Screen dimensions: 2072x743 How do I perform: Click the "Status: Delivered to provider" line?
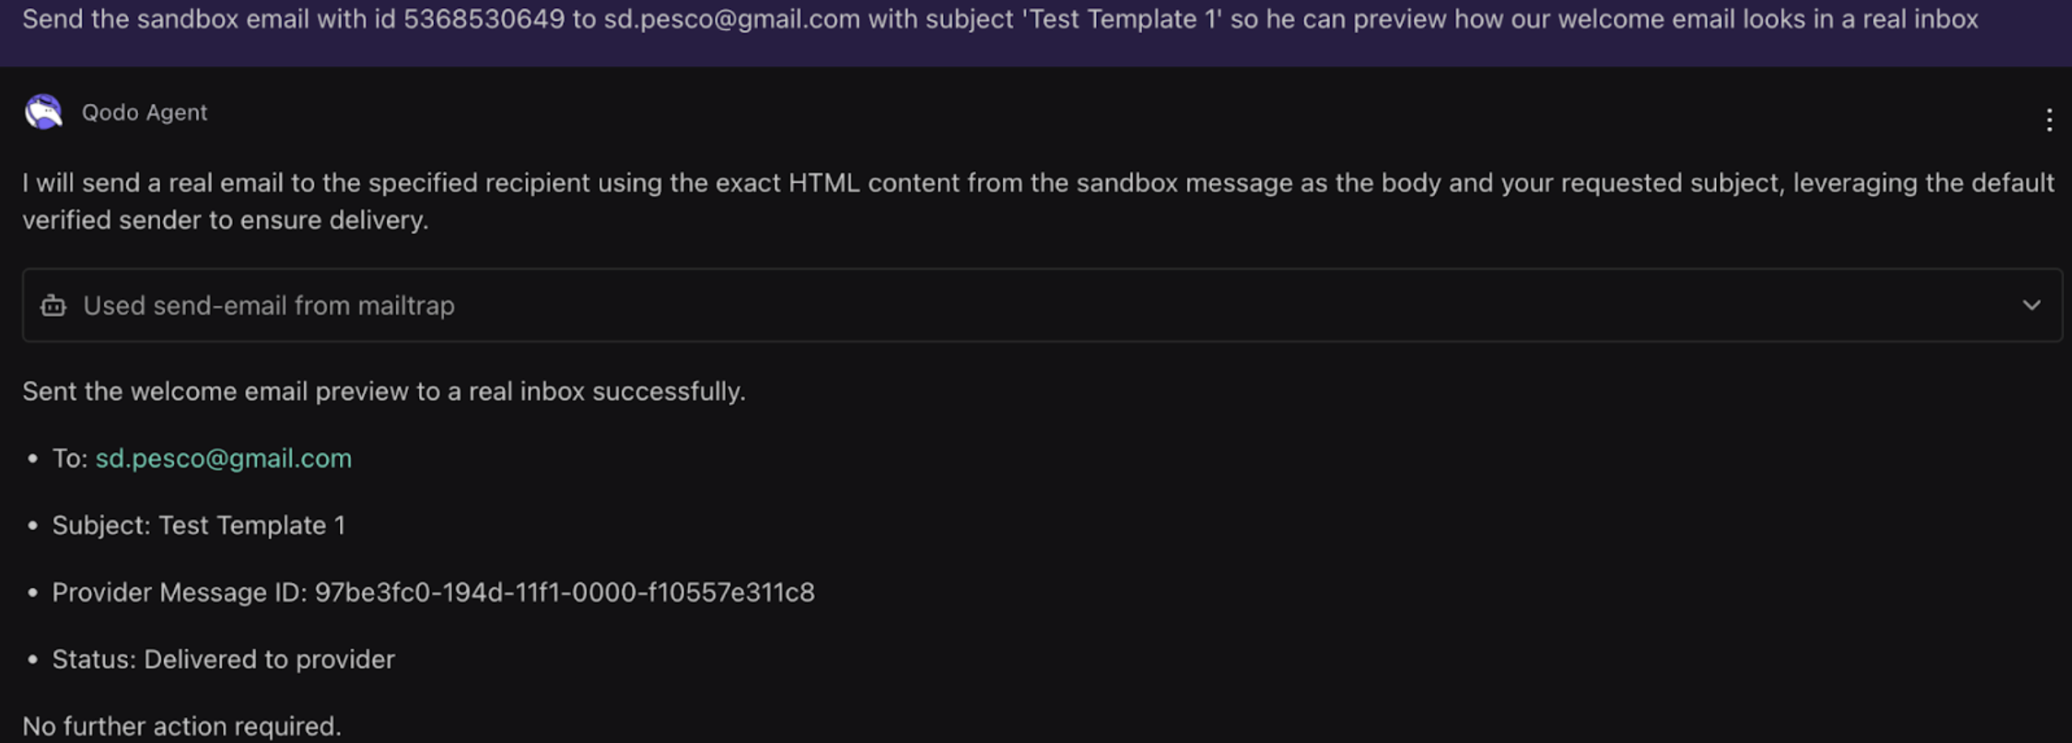[x=223, y=659]
